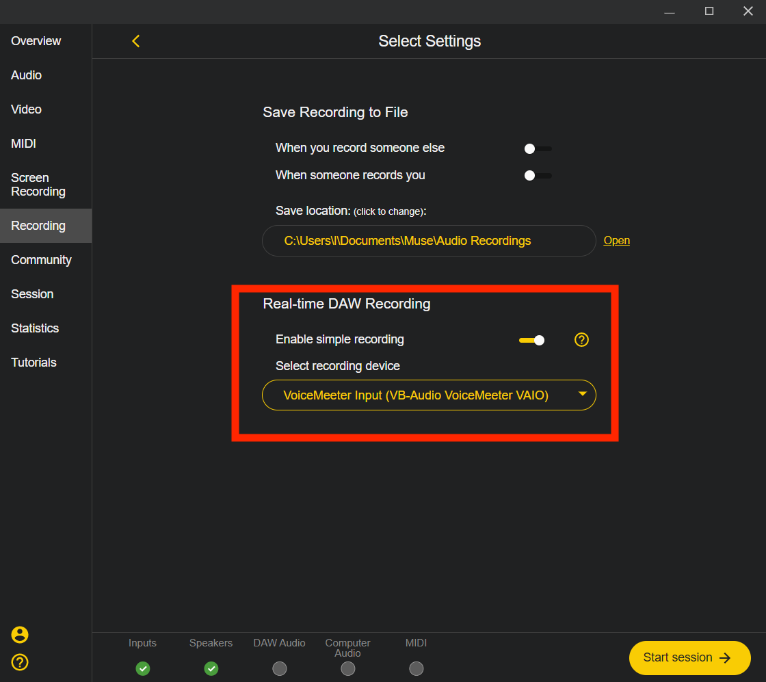
Task: Click the Inputs green check status icon
Action: pyautogui.click(x=142, y=668)
